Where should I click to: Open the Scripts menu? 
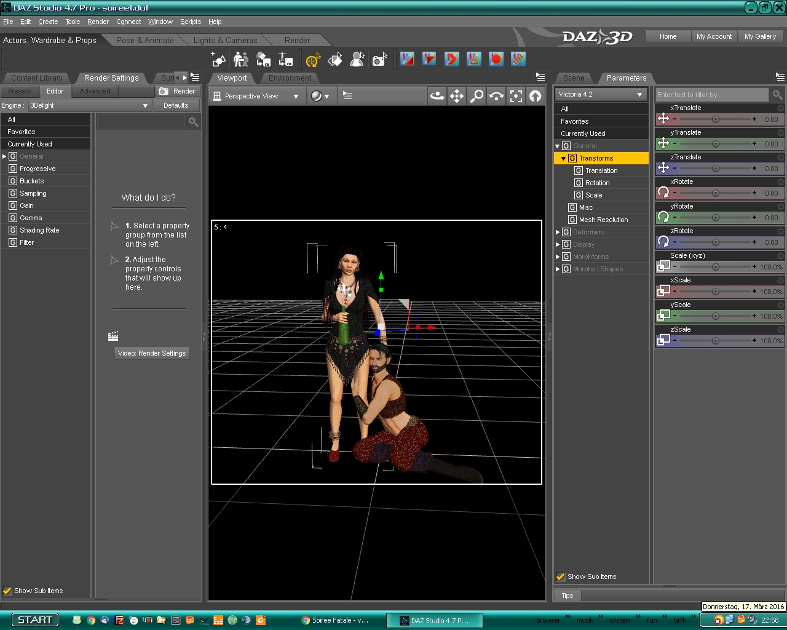pos(191,22)
